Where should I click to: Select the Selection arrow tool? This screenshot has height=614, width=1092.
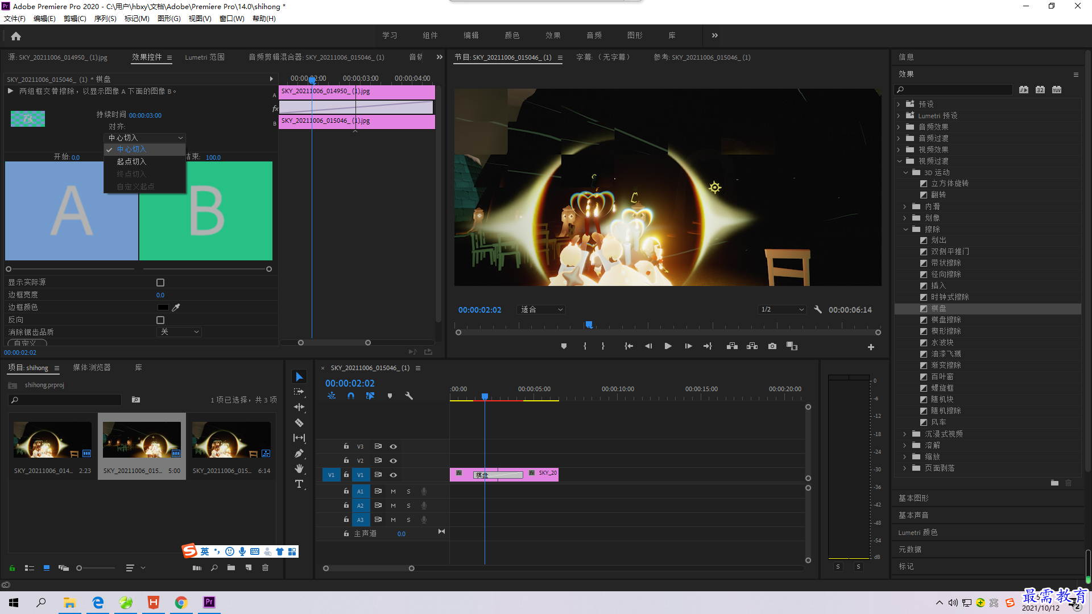click(x=299, y=377)
